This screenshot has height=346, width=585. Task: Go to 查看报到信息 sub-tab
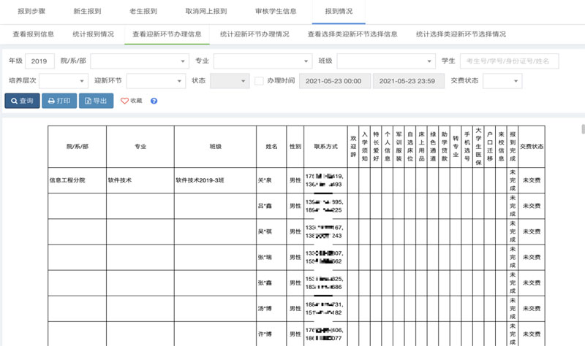point(34,34)
